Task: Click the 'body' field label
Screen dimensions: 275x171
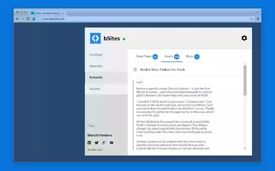Action: point(139,82)
